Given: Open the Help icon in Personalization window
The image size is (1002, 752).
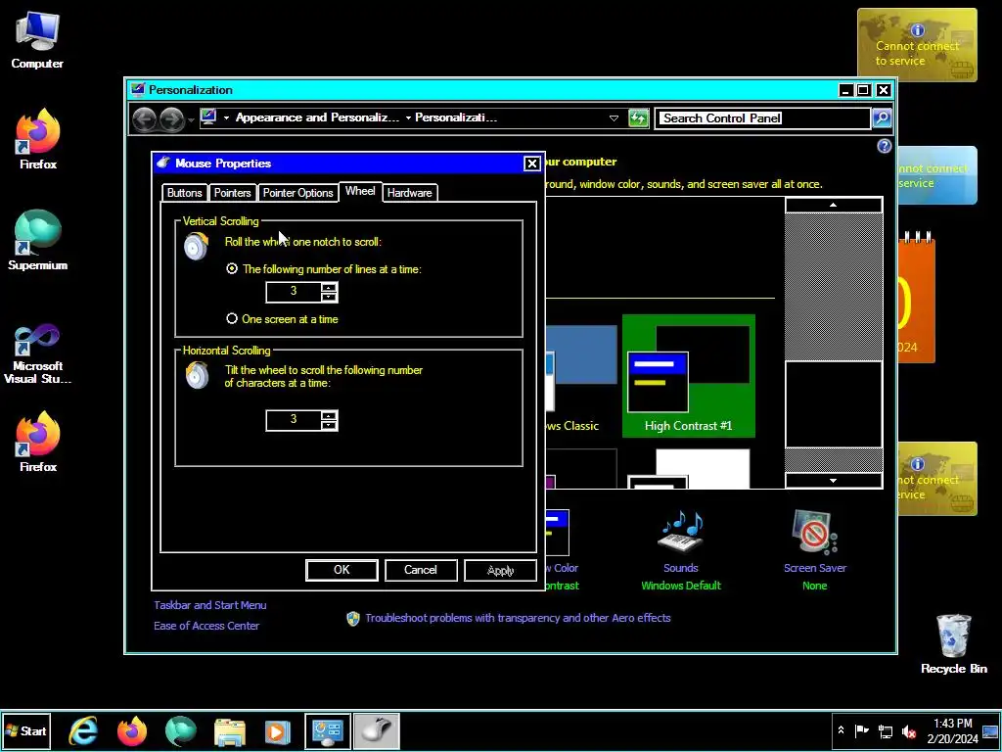Looking at the screenshot, I should point(884,147).
